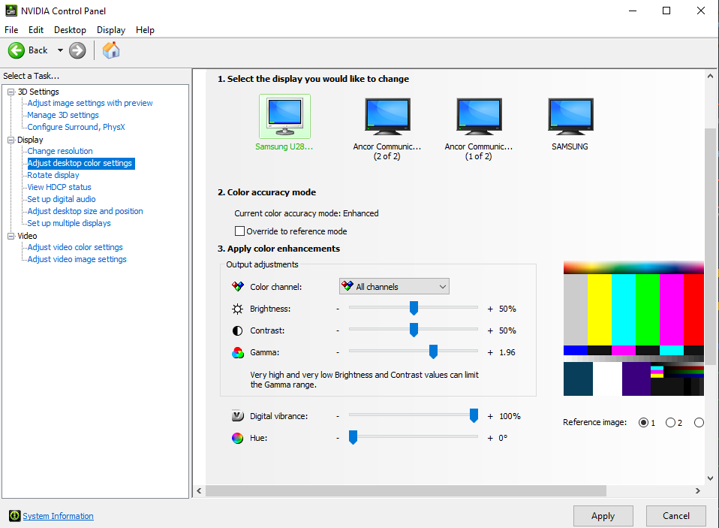The image size is (719, 528).
Task: Click the Brightness slider handle
Action: point(414,308)
